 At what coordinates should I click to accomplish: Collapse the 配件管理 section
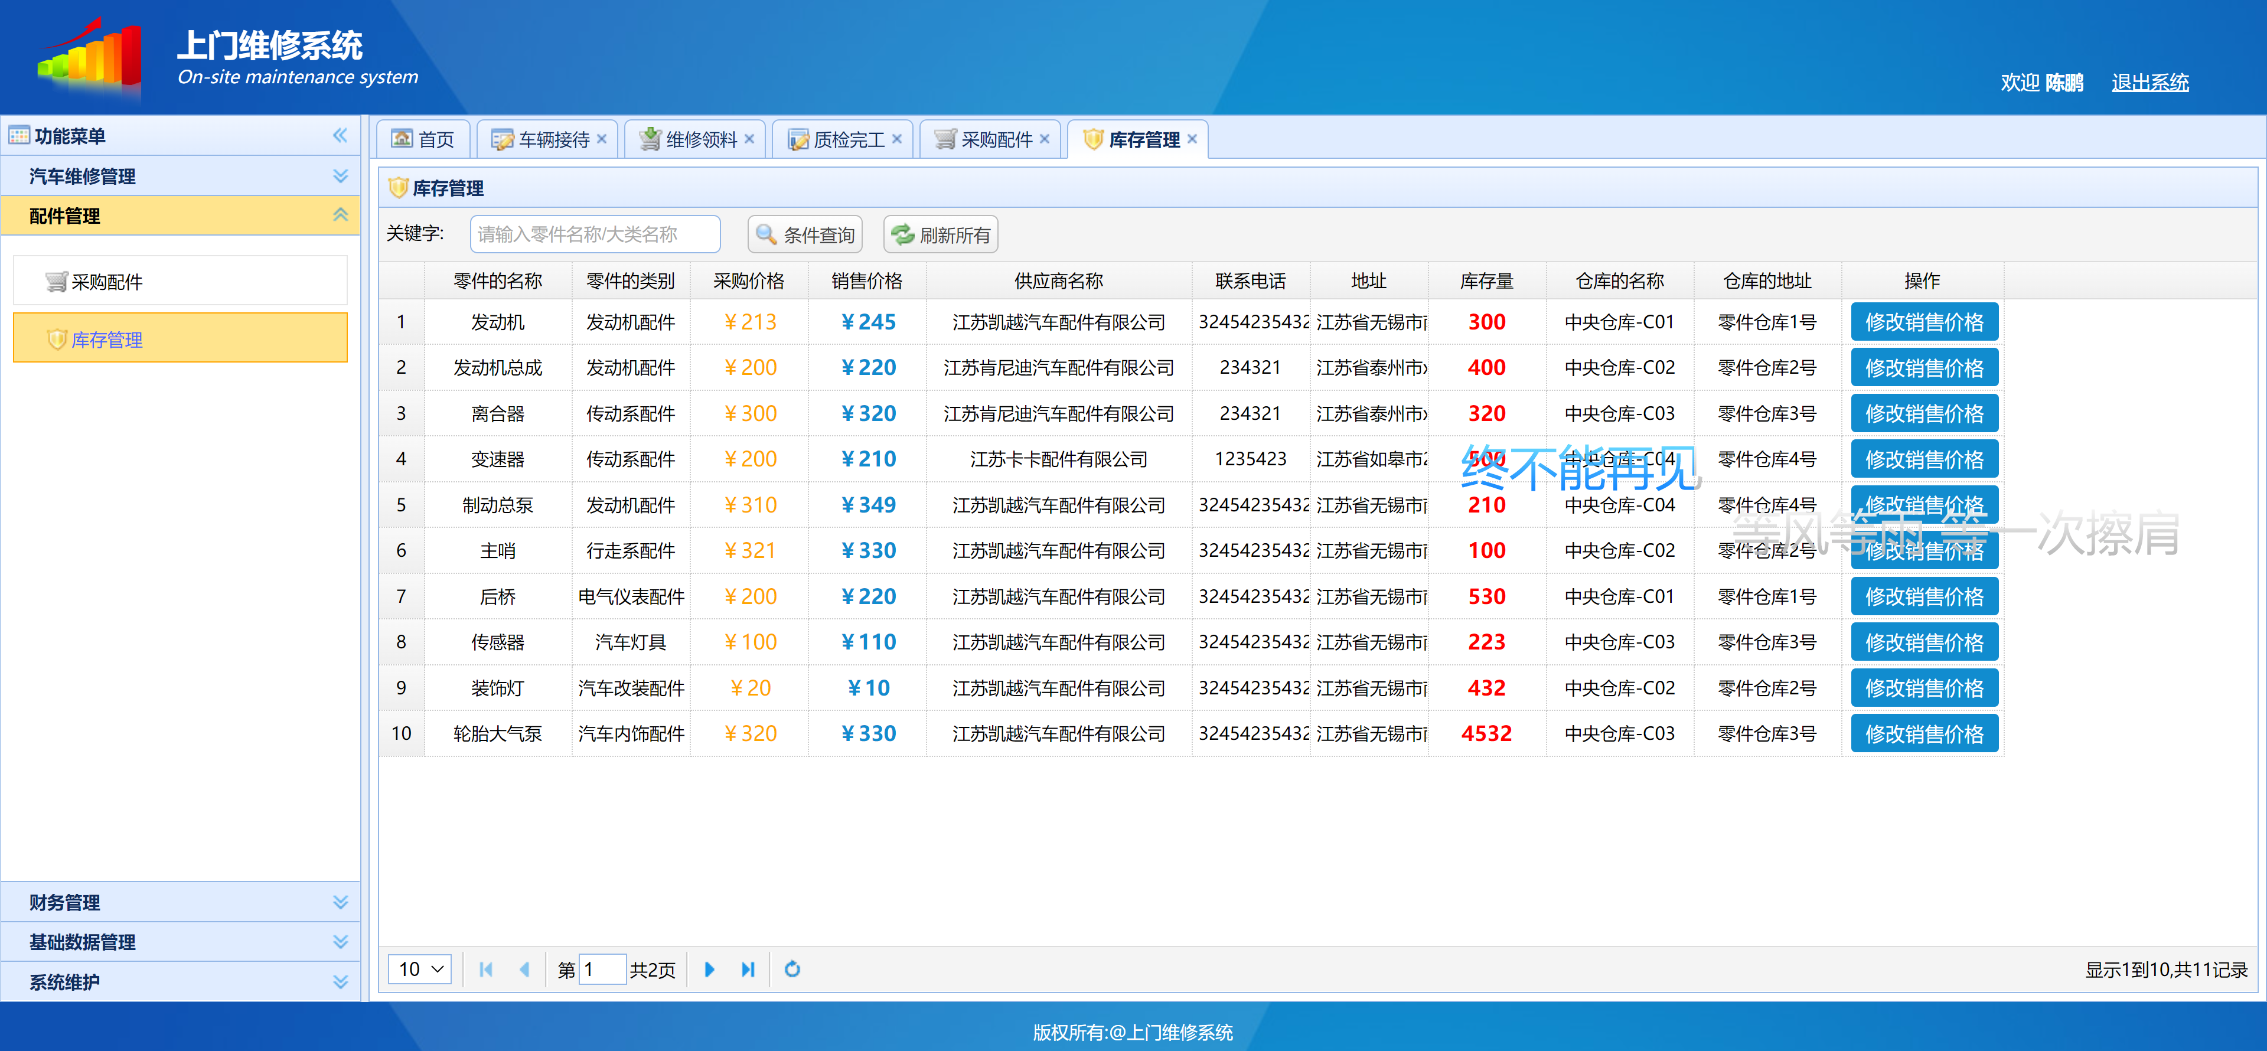tap(340, 215)
